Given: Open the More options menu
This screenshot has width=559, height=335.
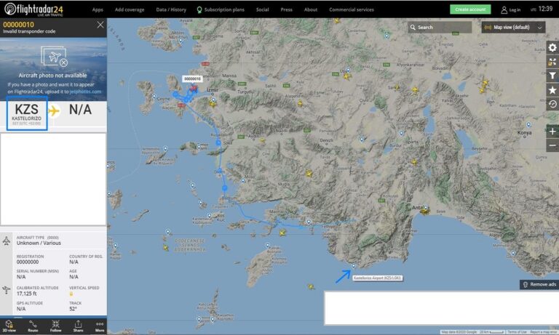Looking at the screenshot, I should [100, 326].
